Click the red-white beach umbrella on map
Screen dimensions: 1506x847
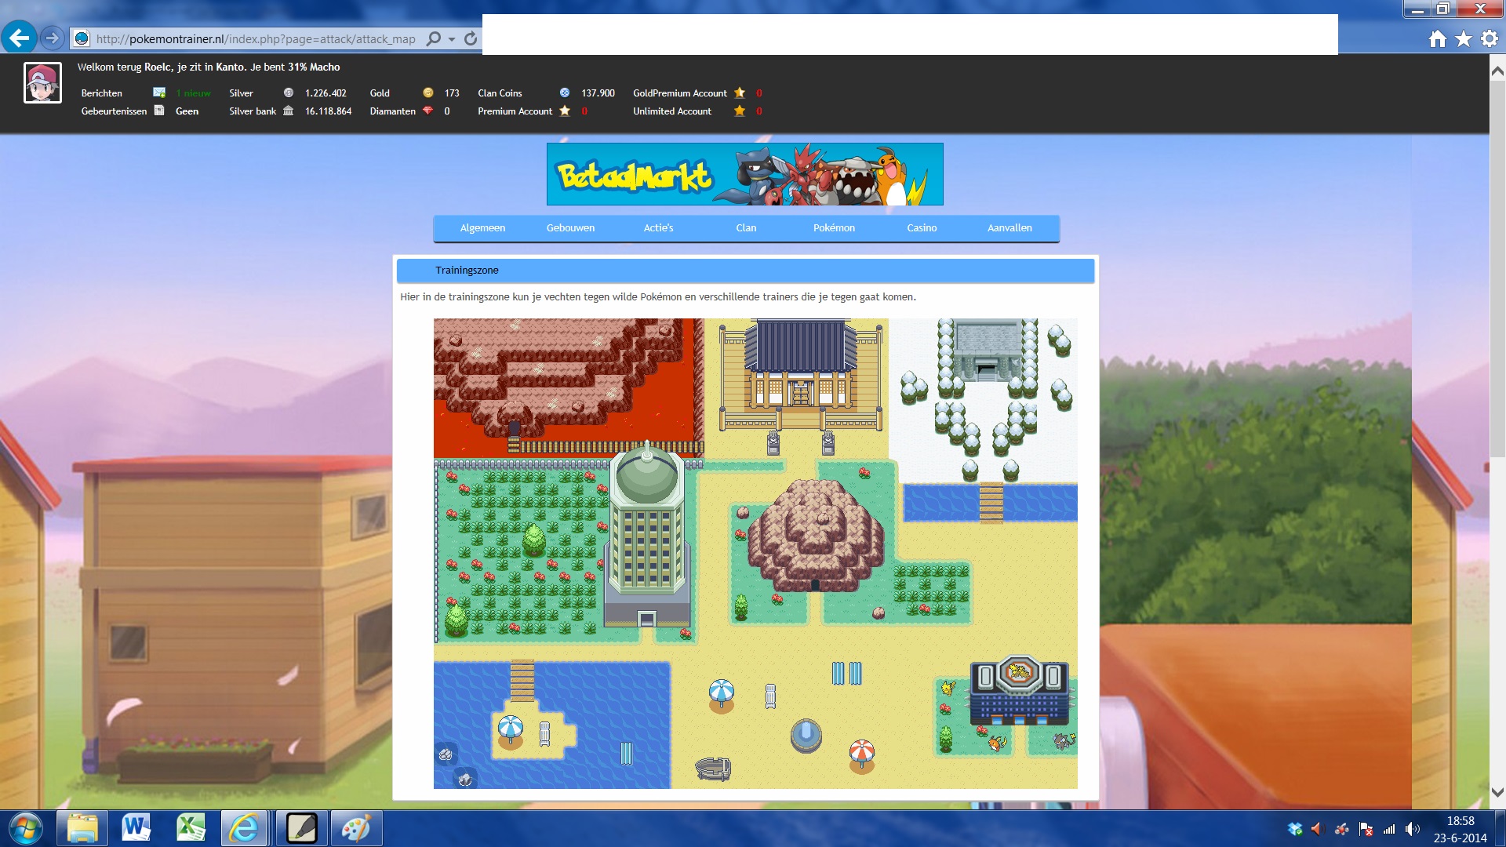861,755
